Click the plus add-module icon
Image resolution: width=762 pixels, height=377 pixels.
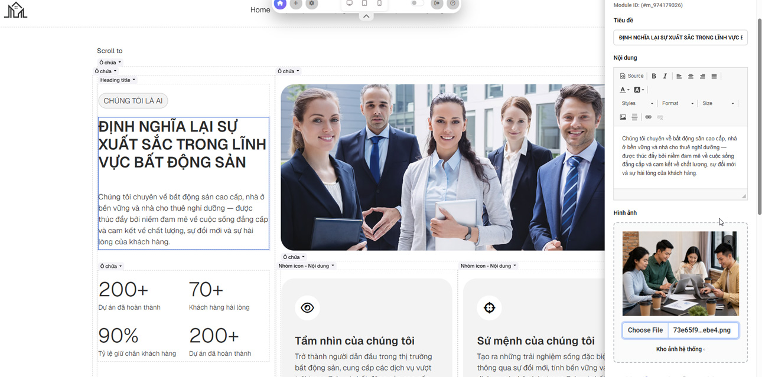[x=296, y=4]
